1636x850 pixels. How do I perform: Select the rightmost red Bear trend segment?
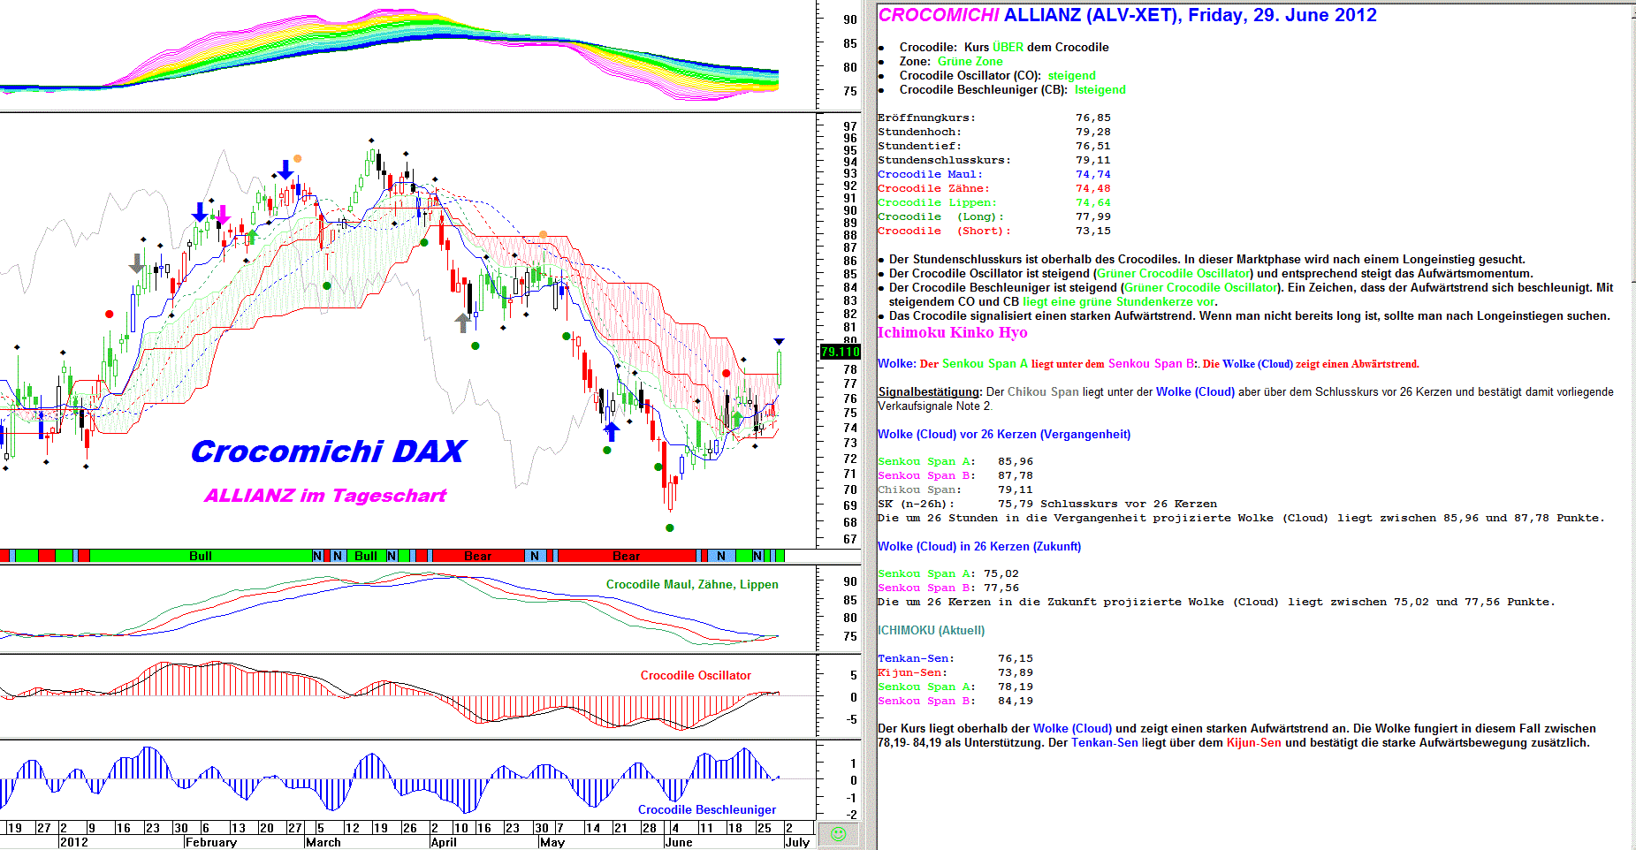coord(626,556)
